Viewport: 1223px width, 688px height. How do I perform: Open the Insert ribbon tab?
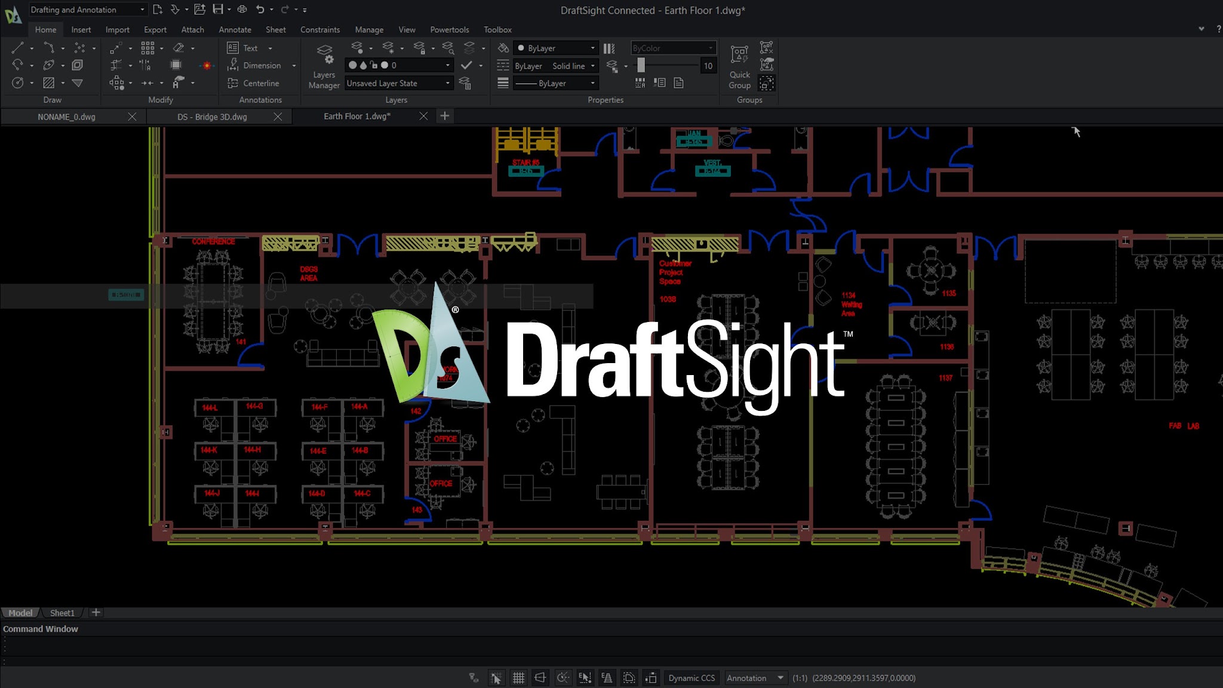coord(81,29)
